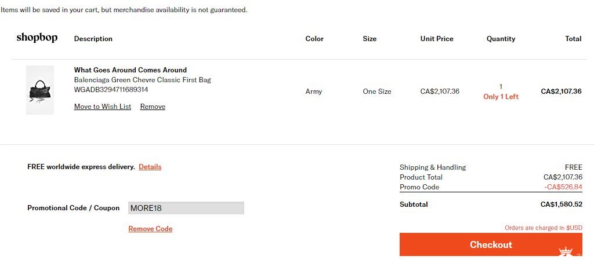Move the bag to Wish List
The height and width of the screenshot is (274, 612).
pos(103,107)
